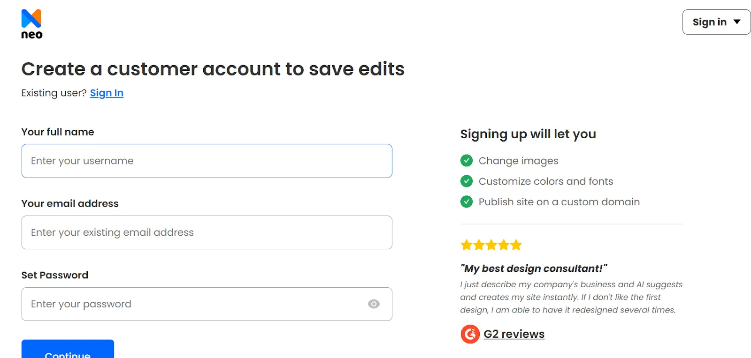Viewport: 751px width, 358px height.
Task: Click the 'My best design consultant!' testimonial title
Action: (x=534, y=268)
